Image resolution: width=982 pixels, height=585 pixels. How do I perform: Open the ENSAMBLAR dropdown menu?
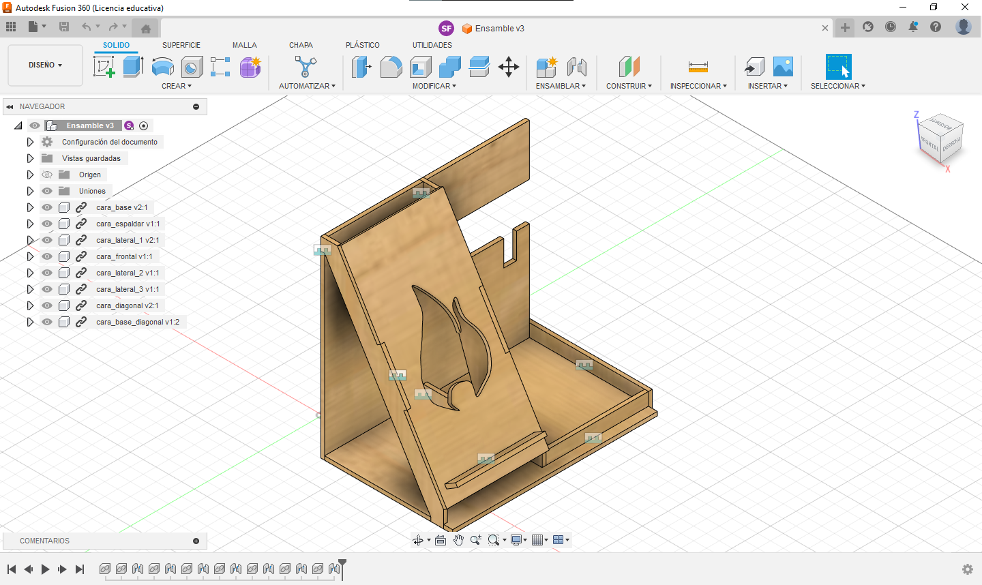point(561,86)
